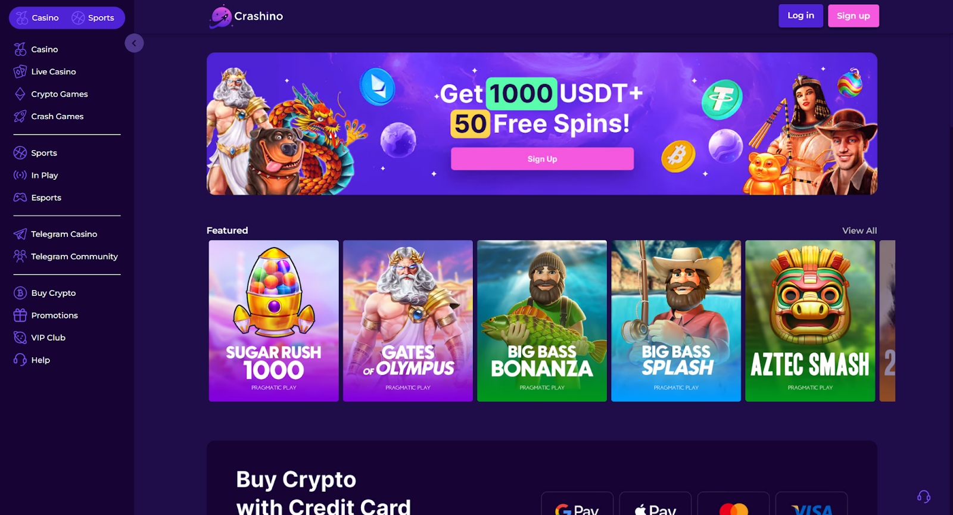This screenshot has height=515, width=953.
Task: Open the Aztec Smash game thumbnail
Action: (810, 321)
